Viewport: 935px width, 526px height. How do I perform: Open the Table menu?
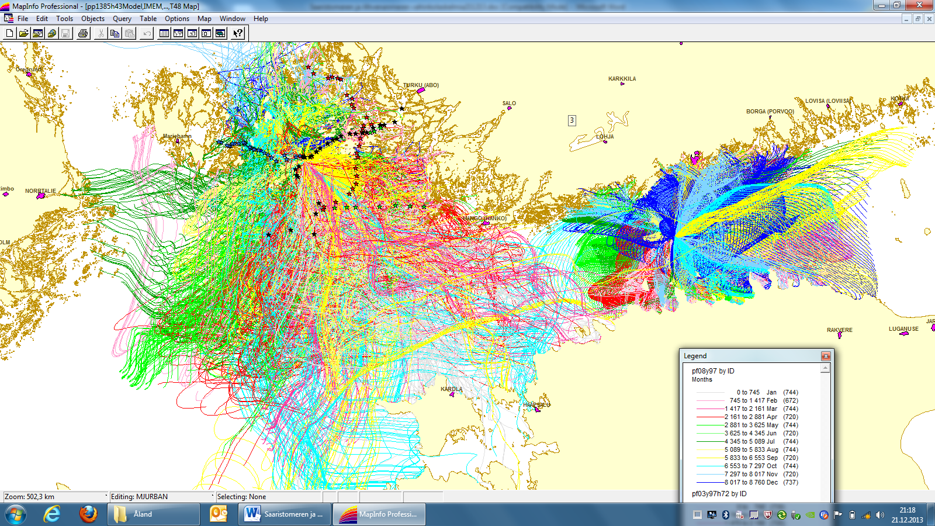tap(148, 19)
